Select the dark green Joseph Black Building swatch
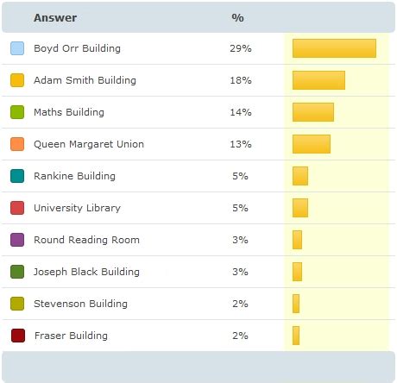 [x=17, y=272]
